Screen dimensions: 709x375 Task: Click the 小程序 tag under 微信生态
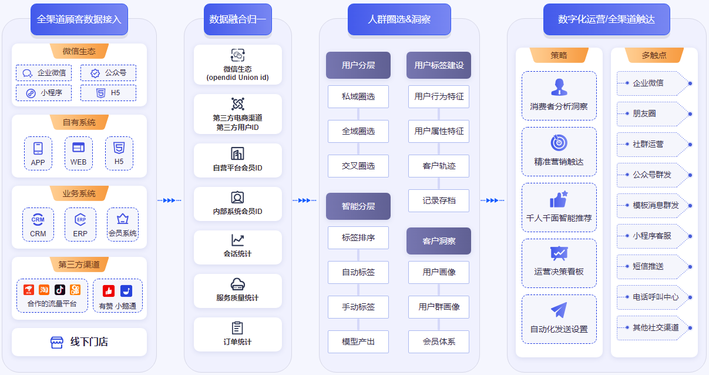[x=44, y=93]
